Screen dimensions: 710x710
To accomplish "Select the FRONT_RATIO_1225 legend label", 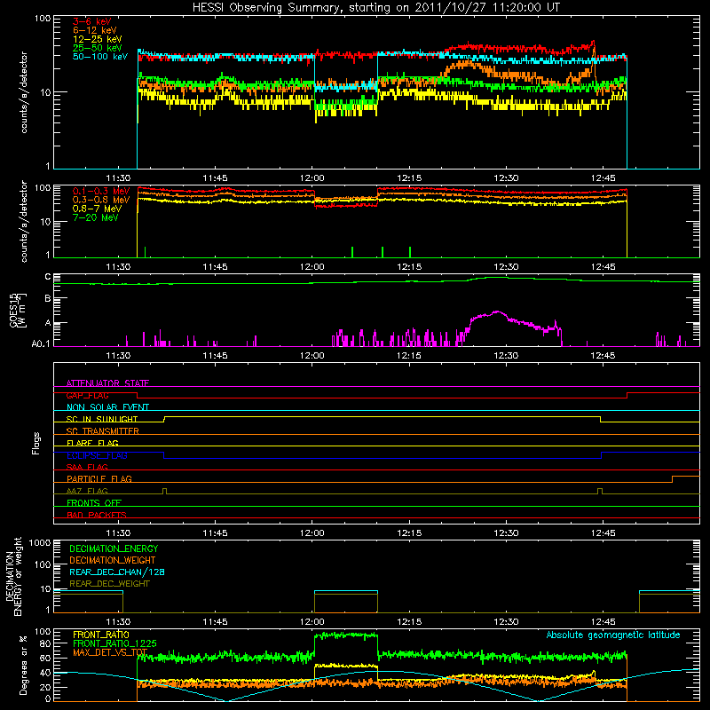I will [114, 643].
